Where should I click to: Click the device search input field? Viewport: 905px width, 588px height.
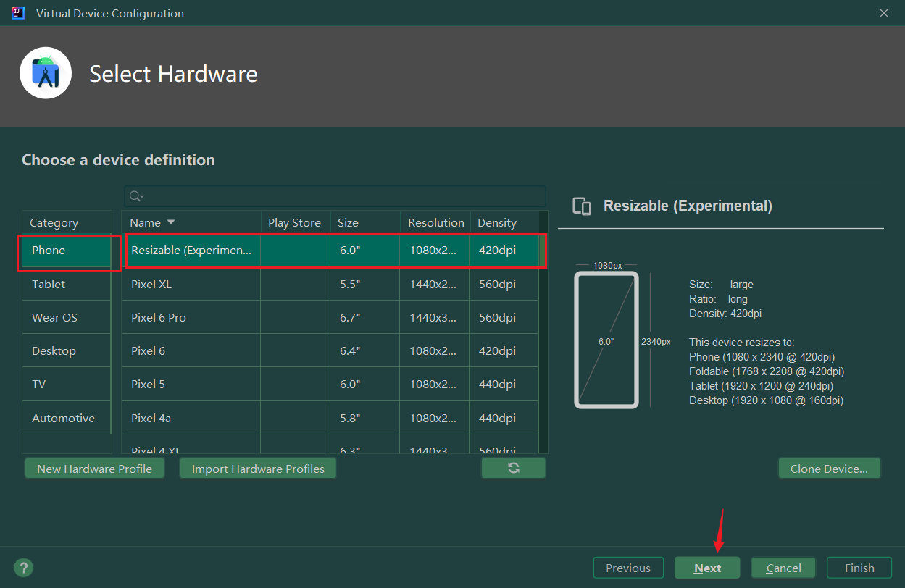[335, 196]
